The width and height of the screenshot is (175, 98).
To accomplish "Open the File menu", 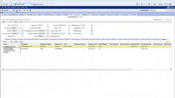I will pyautogui.click(x=2, y=7).
